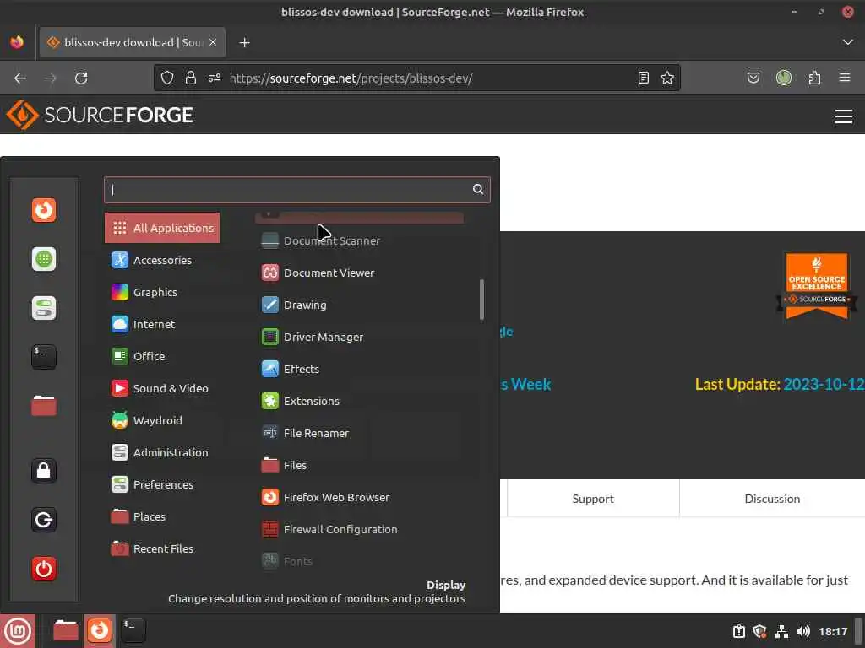Screen dimensions: 865x648
Task: Go back with Firefox back arrow
Action: click(x=20, y=78)
